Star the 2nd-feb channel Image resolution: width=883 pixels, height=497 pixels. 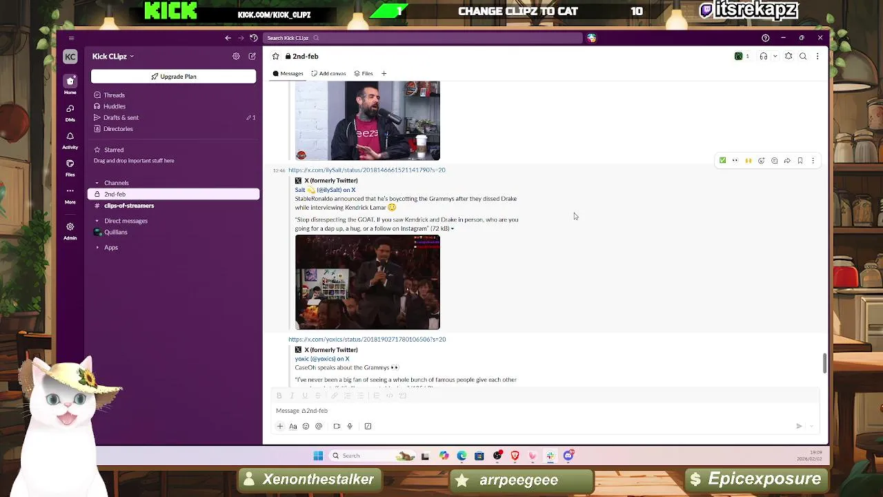click(x=276, y=57)
